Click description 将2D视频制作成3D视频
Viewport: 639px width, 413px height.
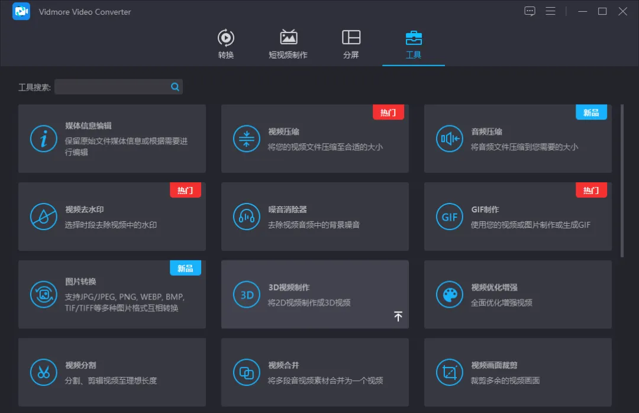click(x=309, y=302)
